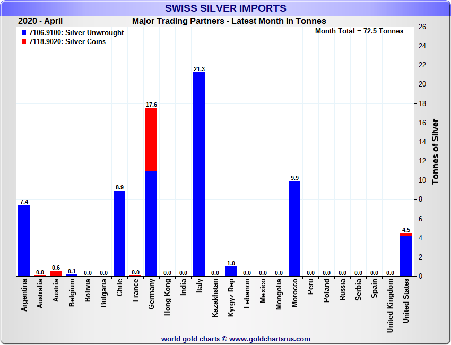Click the Italy bar in the chart
451x345 pixels.
199,175
